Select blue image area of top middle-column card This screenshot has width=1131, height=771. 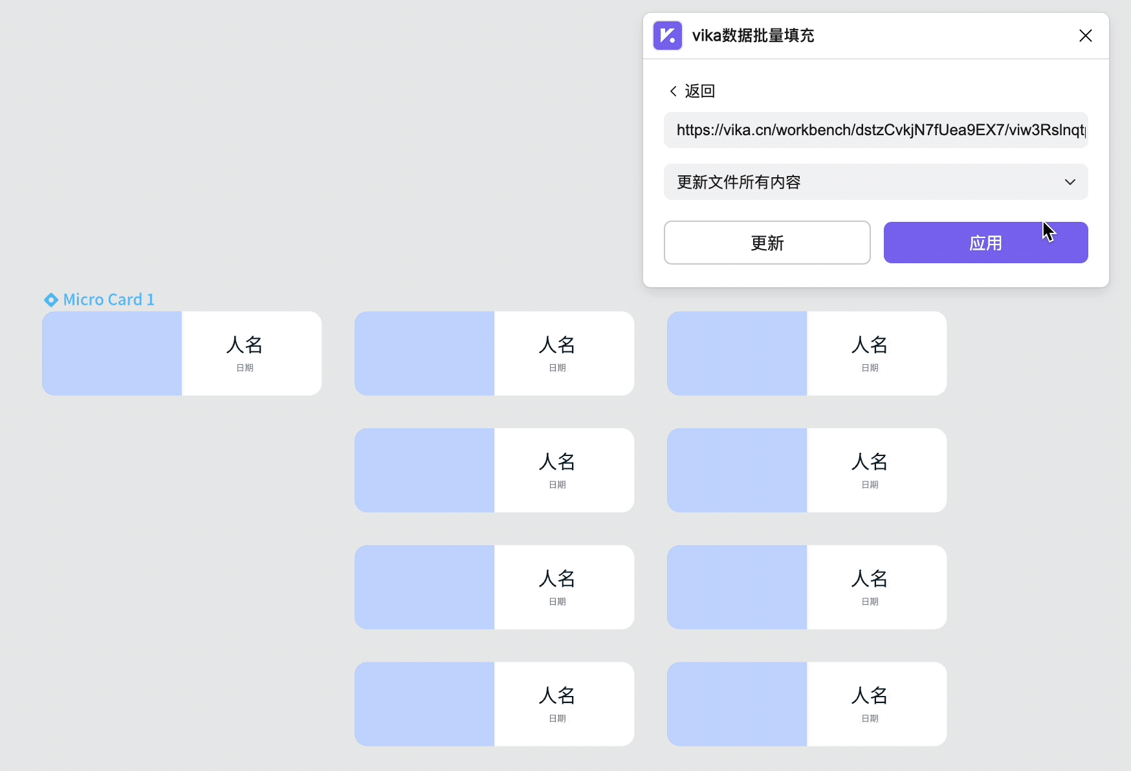click(x=424, y=353)
